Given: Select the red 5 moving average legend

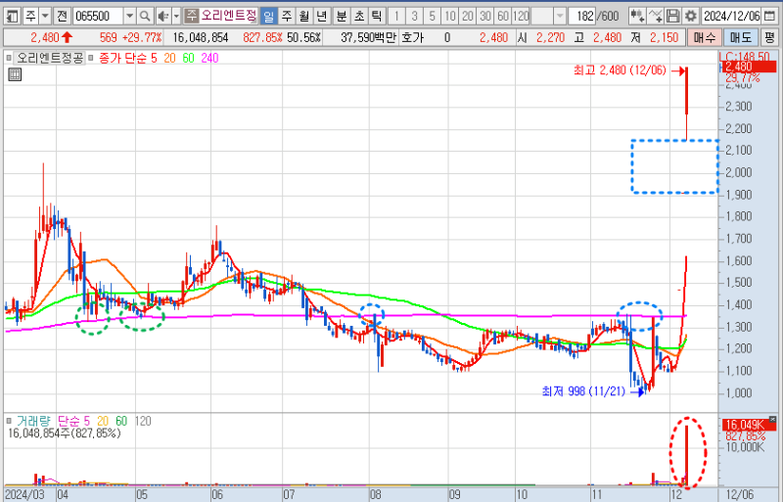Looking at the screenshot, I should click(154, 59).
